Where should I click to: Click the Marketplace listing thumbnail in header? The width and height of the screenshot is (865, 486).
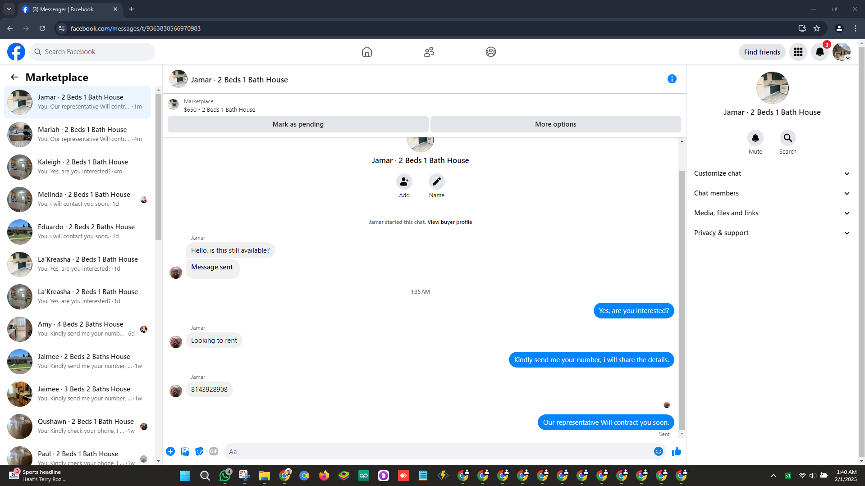(173, 105)
